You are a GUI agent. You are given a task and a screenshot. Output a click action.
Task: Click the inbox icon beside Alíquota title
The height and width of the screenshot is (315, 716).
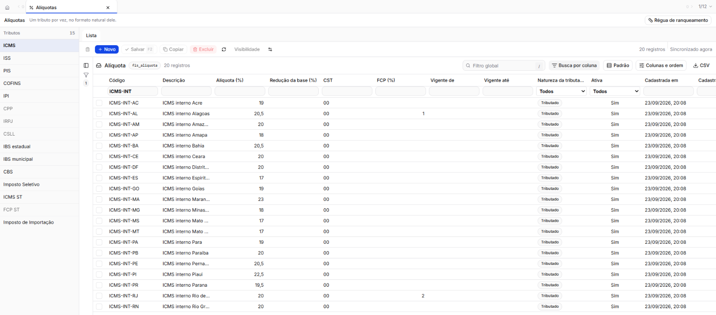(99, 65)
